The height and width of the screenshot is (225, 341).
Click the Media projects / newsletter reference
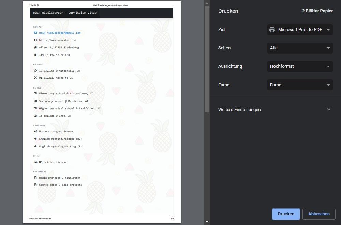tap(60, 178)
